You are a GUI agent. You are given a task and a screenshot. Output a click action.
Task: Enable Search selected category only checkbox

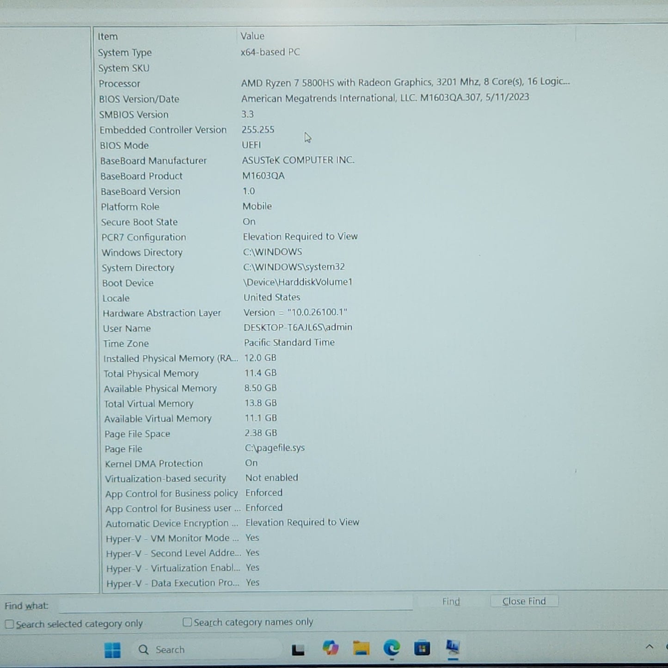(10, 624)
